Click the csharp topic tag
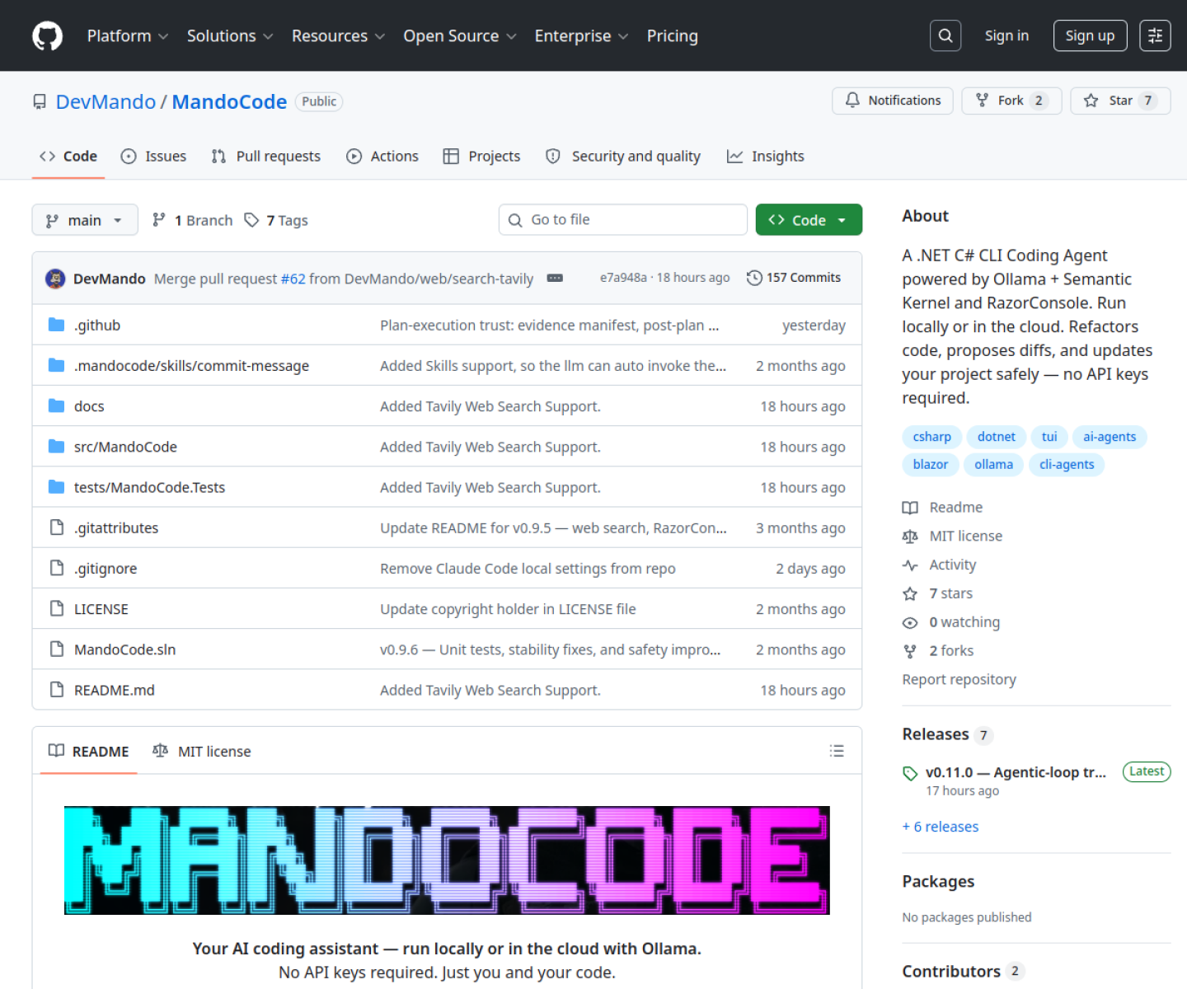This screenshot has height=989, width=1187. (931, 437)
